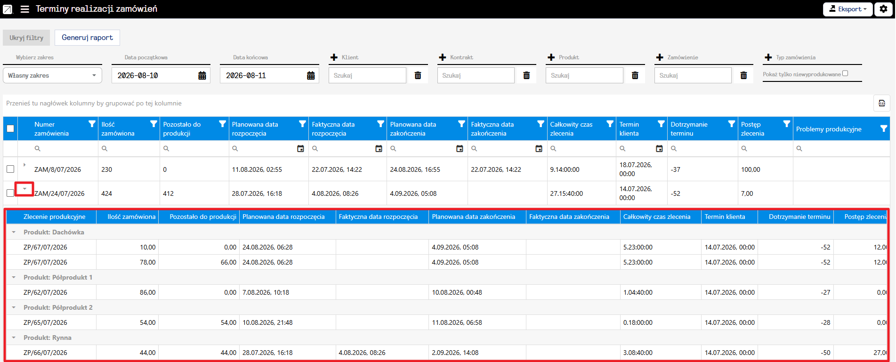Click the Ukryj filtry button

coord(26,38)
